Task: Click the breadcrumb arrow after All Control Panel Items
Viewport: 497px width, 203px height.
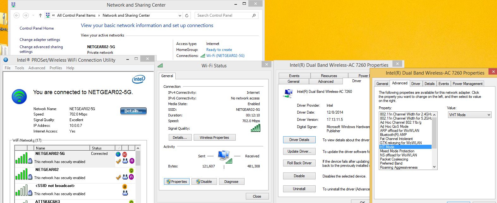Action: pos(99,15)
